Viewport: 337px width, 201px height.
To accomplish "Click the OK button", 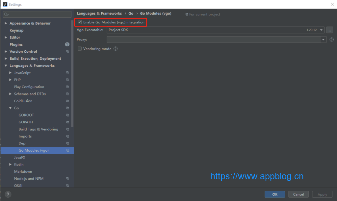I will point(275,194).
